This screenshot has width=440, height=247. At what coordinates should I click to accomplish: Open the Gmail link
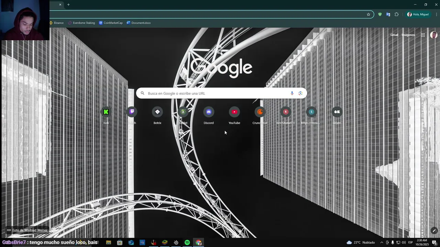394,35
